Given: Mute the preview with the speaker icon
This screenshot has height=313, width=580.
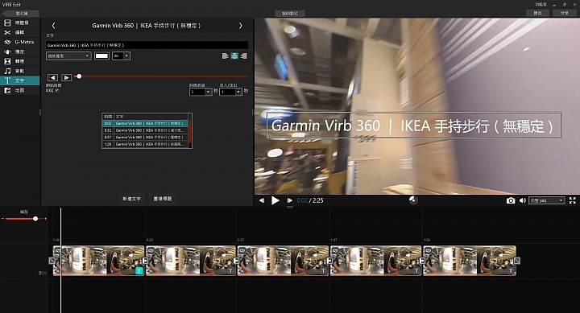Looking at the screenshot, I should [522, 200].
